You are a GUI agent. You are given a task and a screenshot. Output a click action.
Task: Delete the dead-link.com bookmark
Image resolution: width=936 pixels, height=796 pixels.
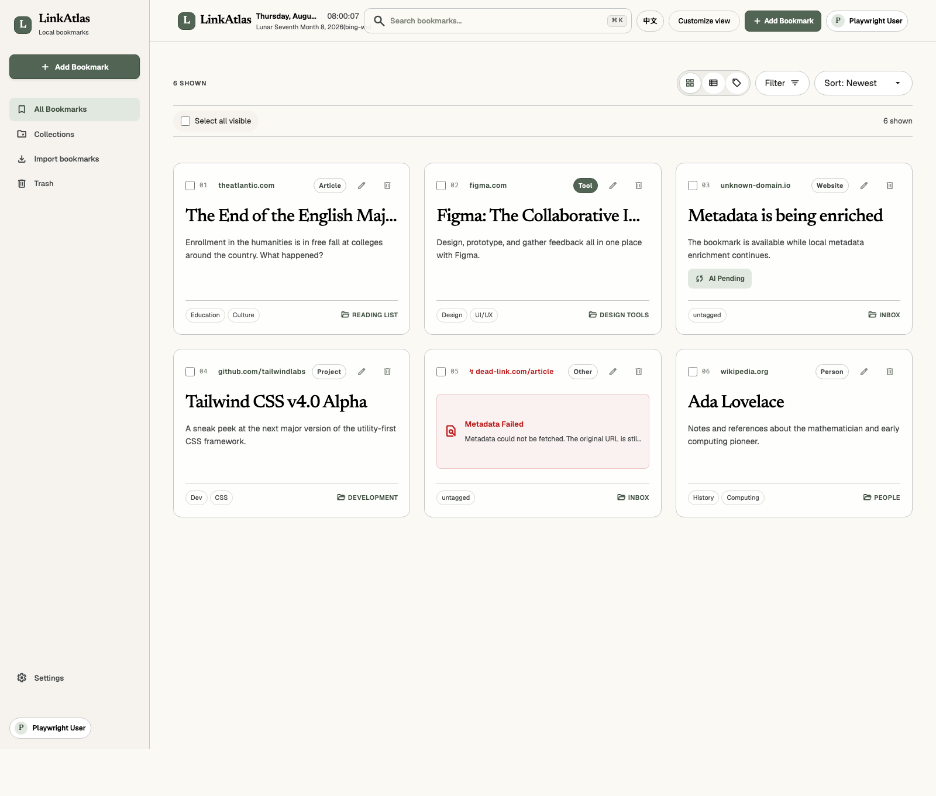tap(638, 372)
